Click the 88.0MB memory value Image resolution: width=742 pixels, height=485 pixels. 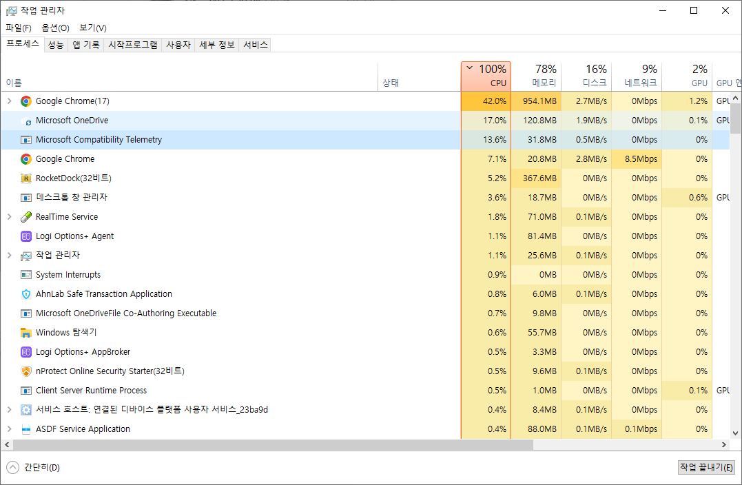tap(542, 429)
